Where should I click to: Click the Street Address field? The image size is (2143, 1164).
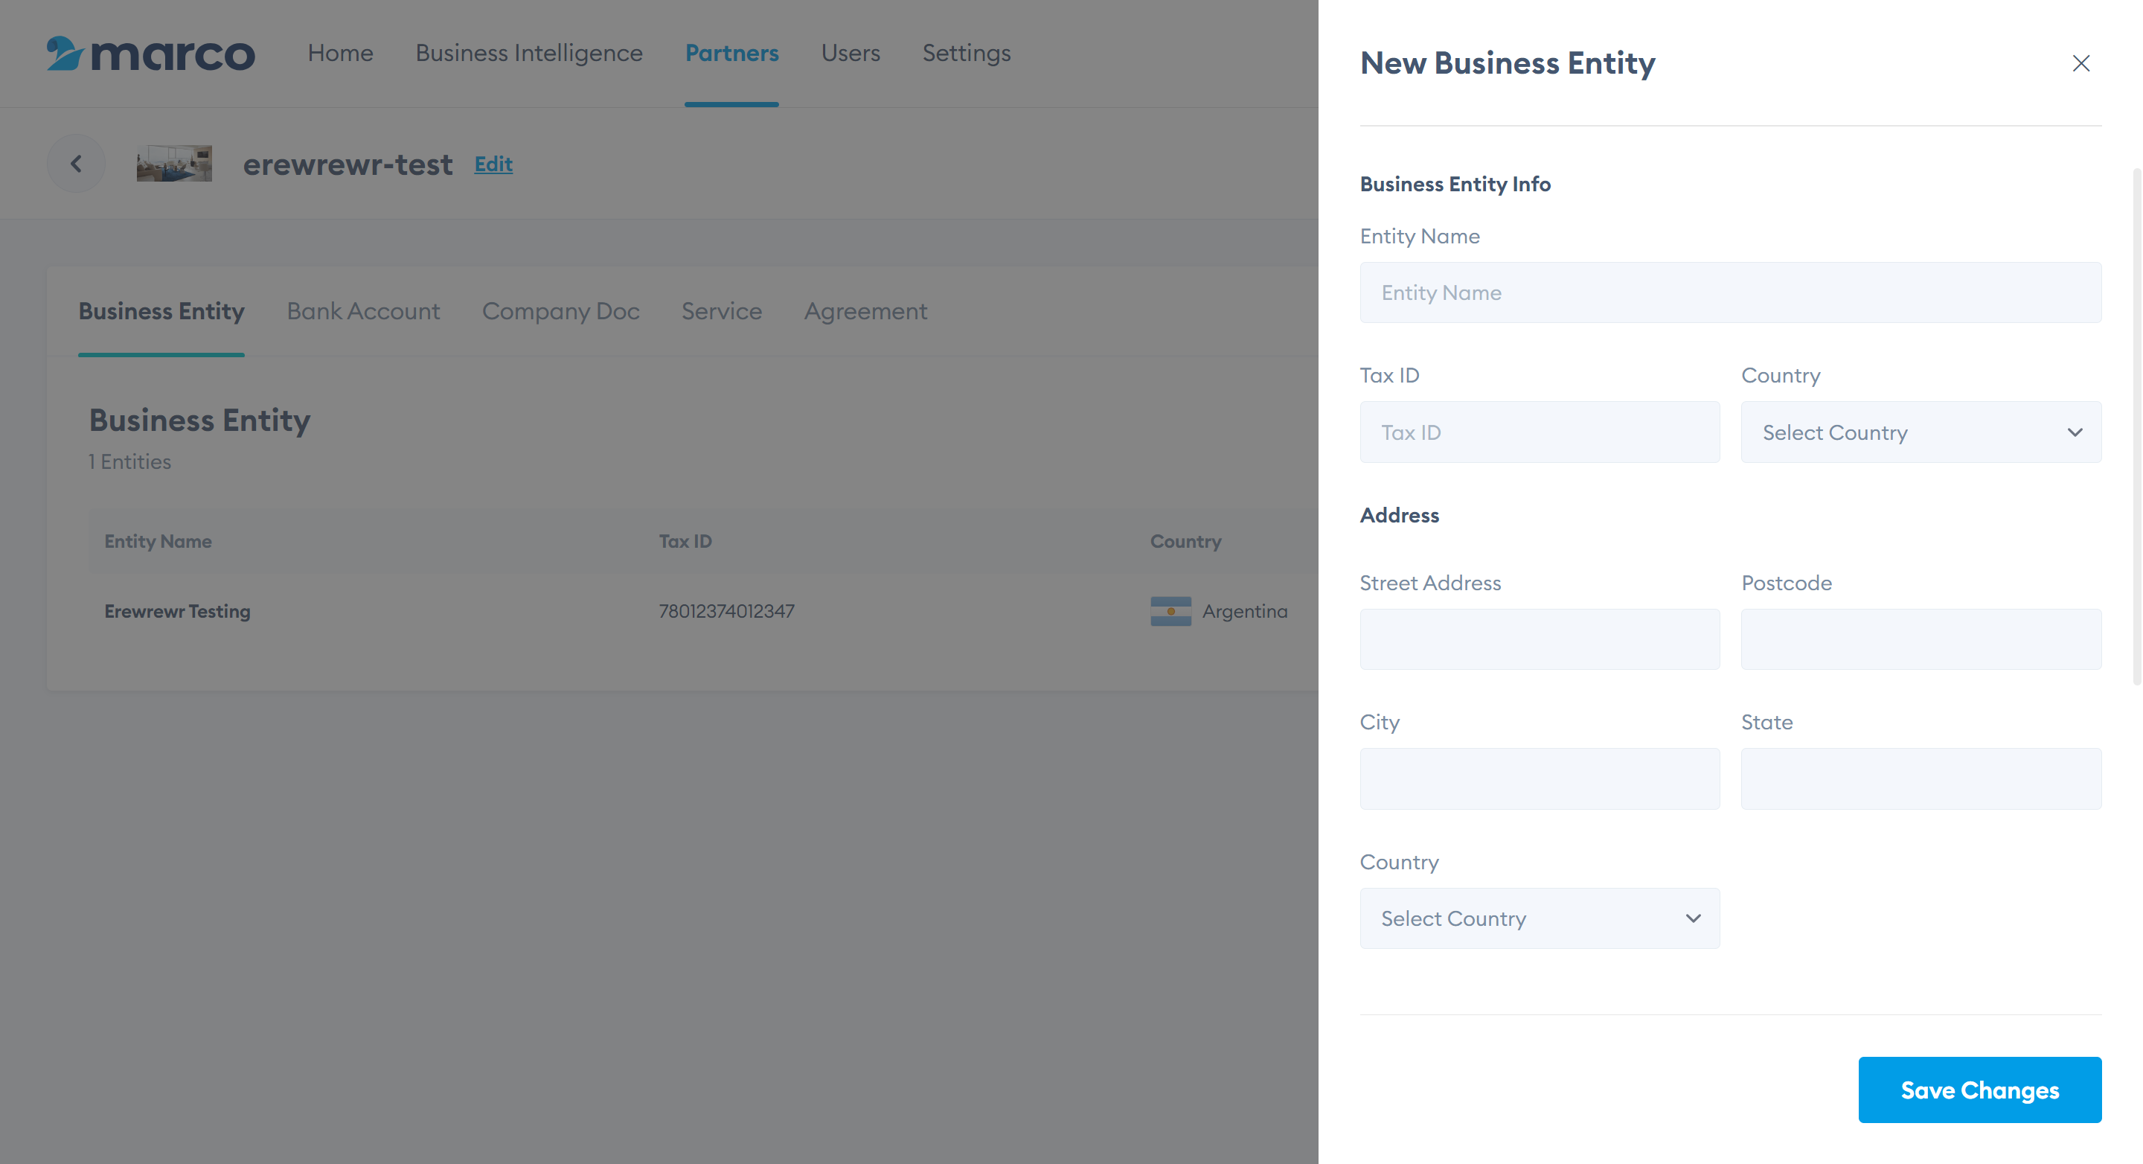(x=1539, y=639)
